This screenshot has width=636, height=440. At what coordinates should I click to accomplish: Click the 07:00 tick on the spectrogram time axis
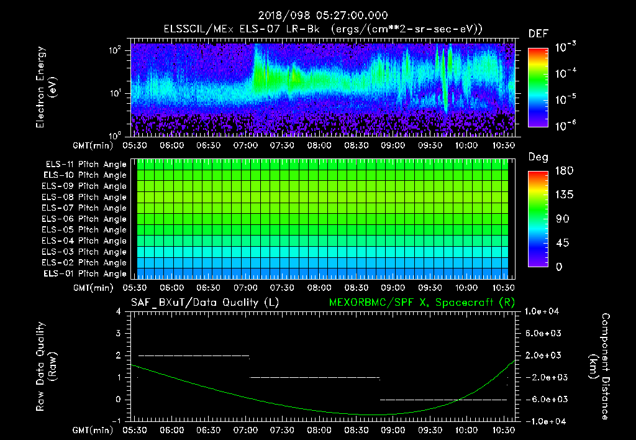(x=245, y=145)
